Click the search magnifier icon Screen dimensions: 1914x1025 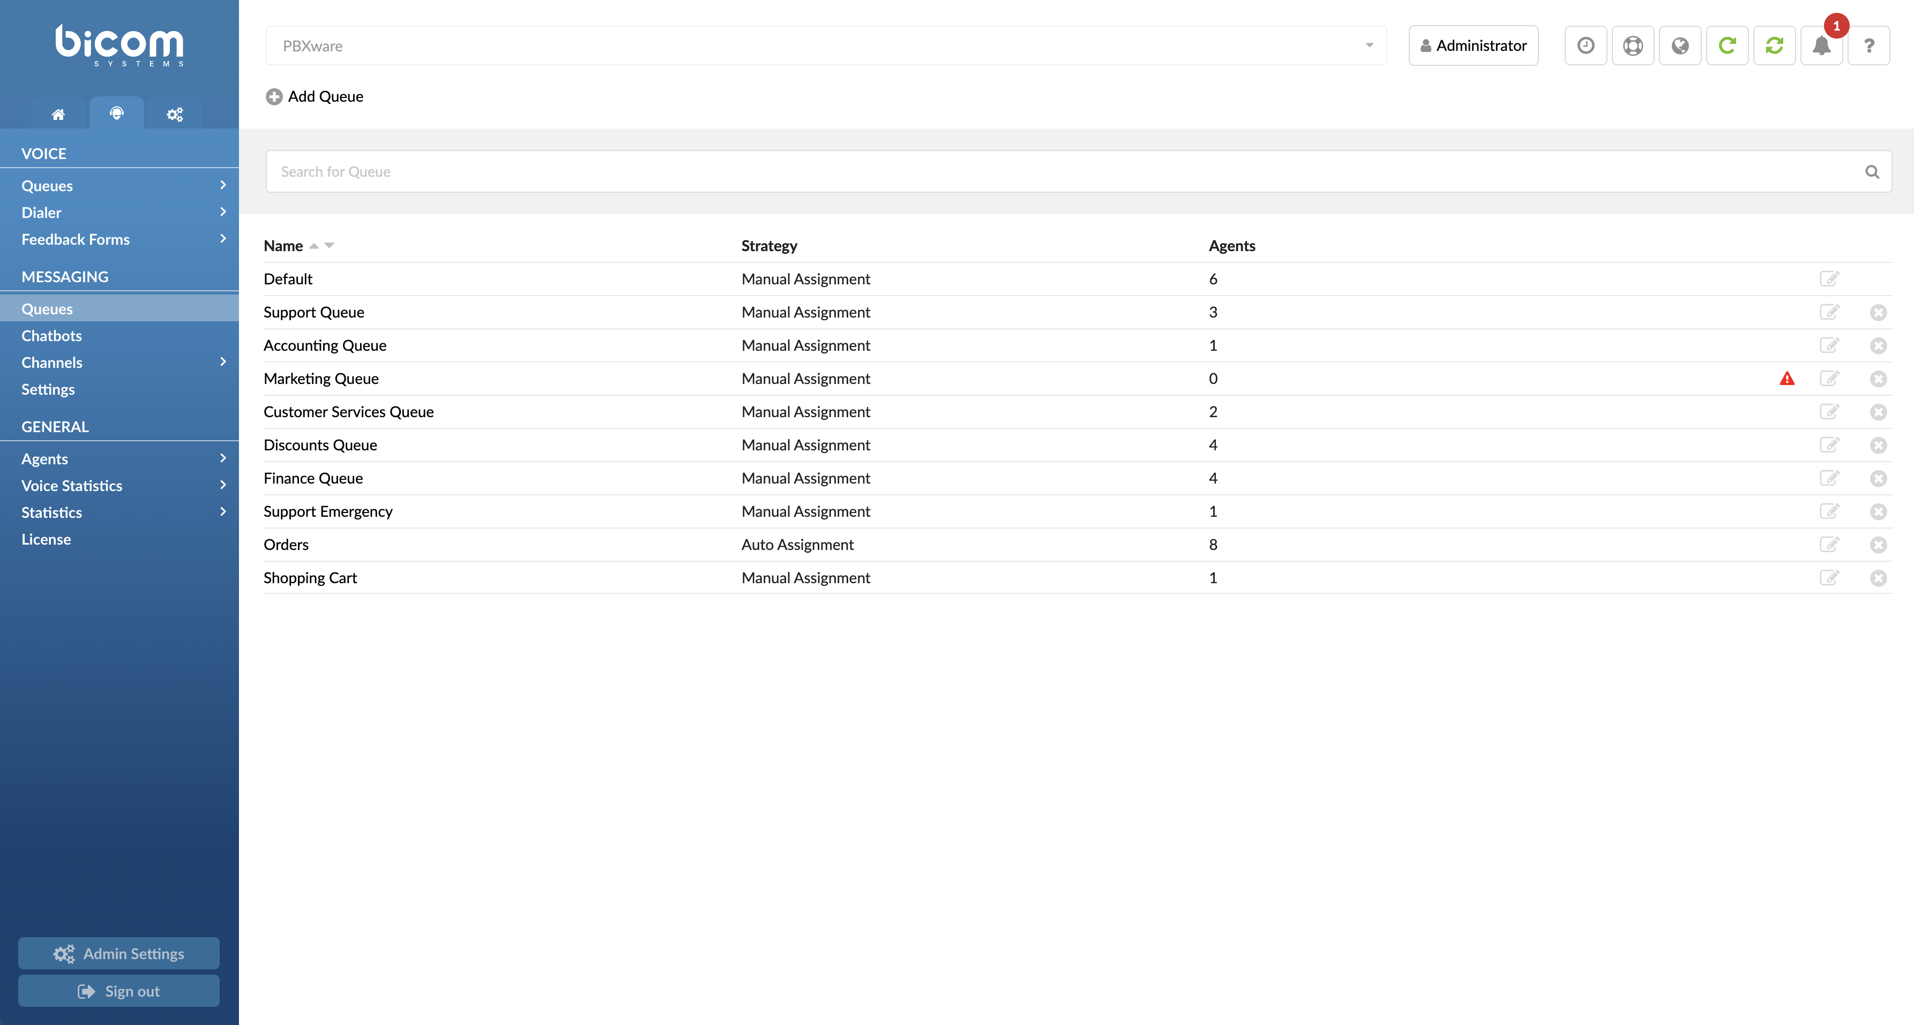1872,171
